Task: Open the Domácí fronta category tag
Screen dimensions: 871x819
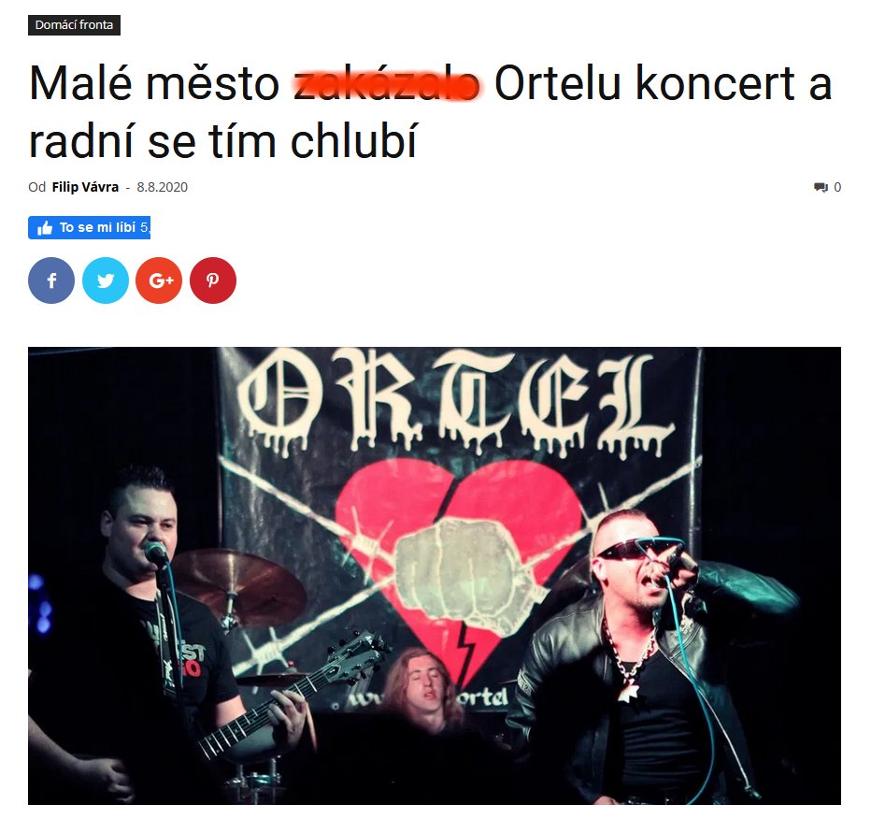Action: pos(74,25)
